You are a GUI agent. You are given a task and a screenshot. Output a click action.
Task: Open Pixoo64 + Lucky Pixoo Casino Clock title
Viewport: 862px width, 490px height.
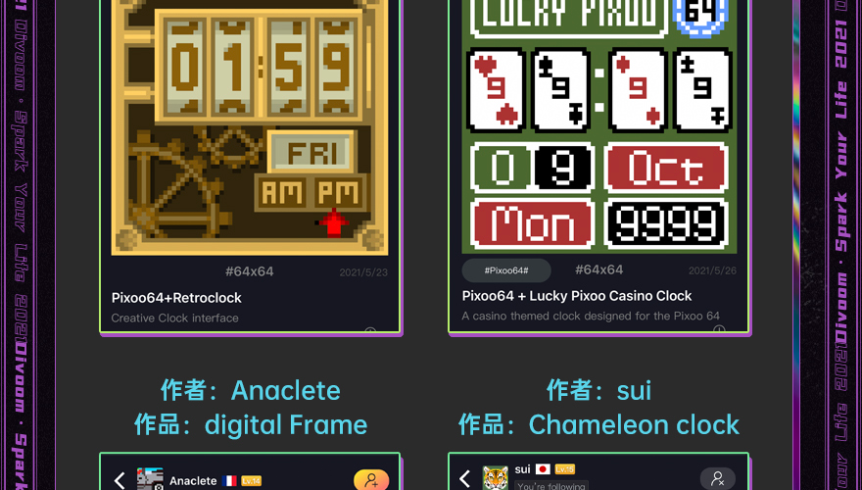[577, 296]
